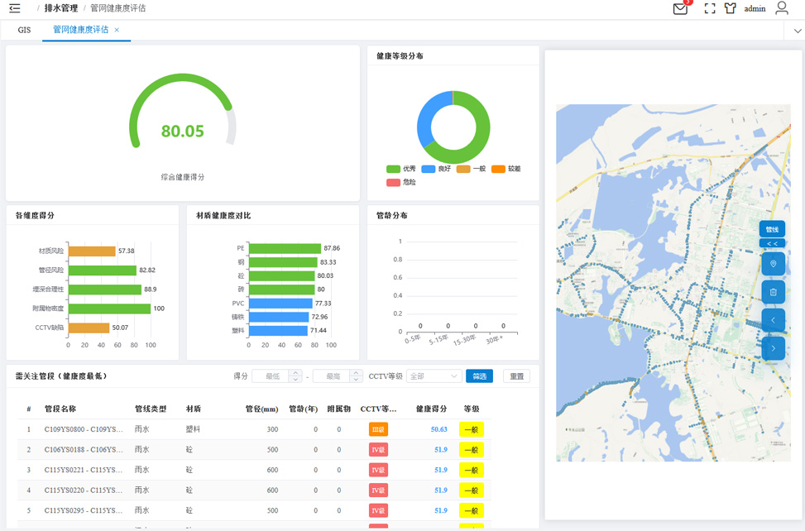
Task: Toggle 良好 legend item in donut chart
Action: click(436, 169)
